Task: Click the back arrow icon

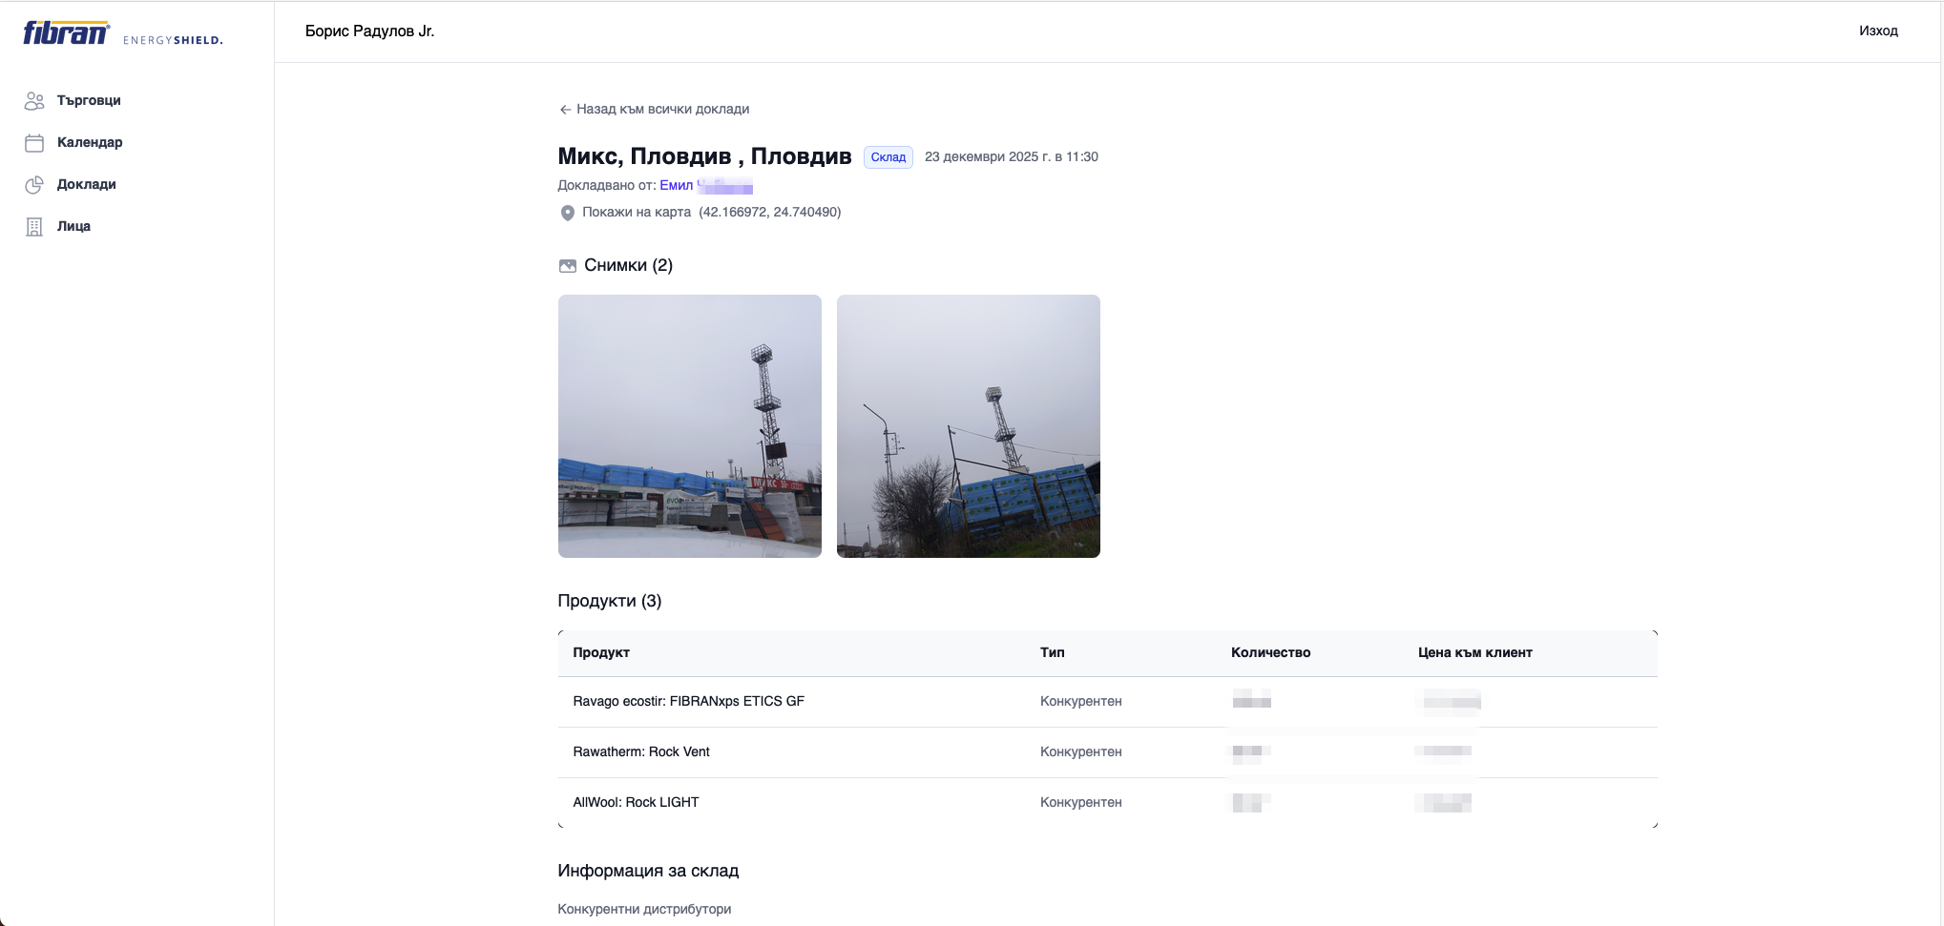Action: pyautogui.click(x=565, y=110)
